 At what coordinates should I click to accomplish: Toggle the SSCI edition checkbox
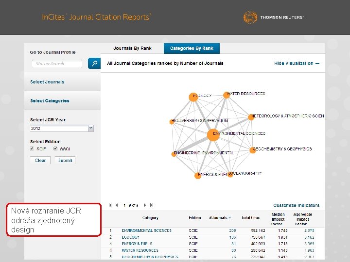click(x=55, y=148)
